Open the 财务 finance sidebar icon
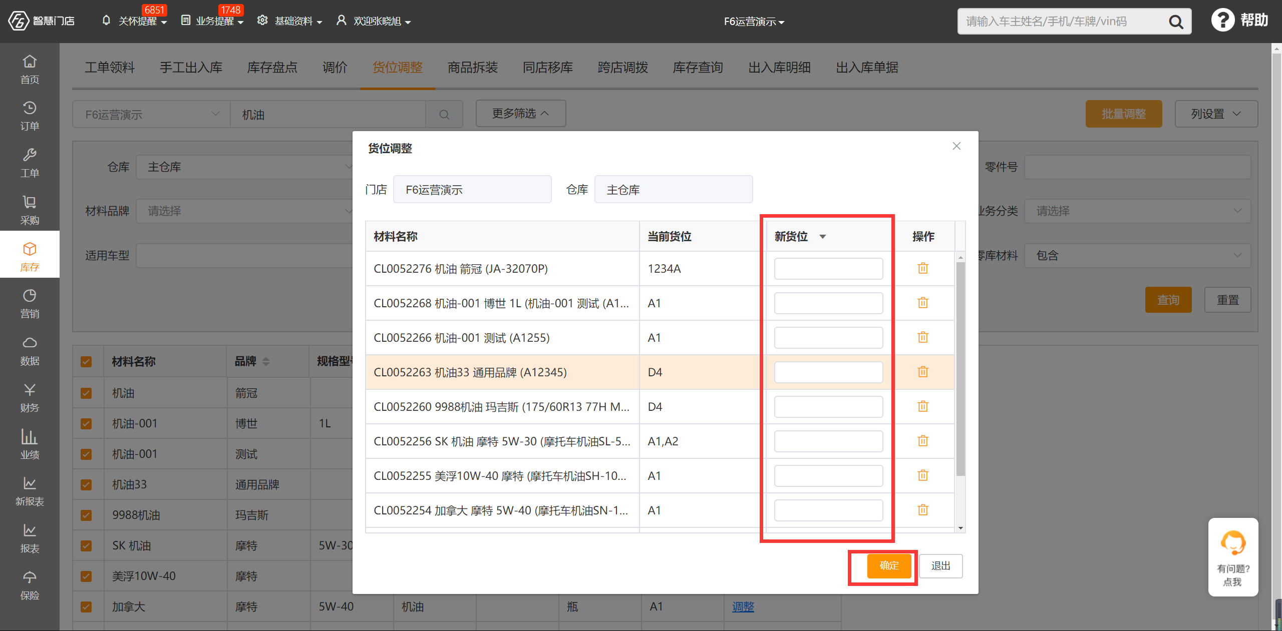This screenshot has width=1282, height=631. tap(30, 398)
